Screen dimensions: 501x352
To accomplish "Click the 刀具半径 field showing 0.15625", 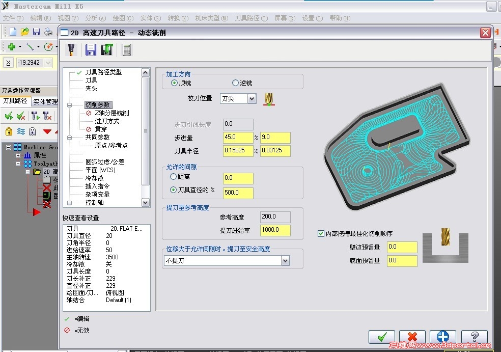I will (x=238, y=151).
